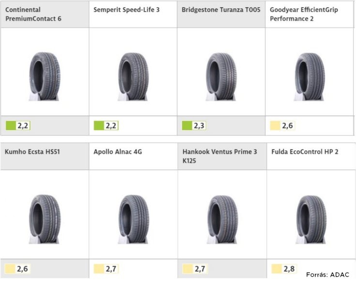This screenshot has width=356, height=281.
Task: Click the Apollo Alnac 4G heading text
Action: 118,152
